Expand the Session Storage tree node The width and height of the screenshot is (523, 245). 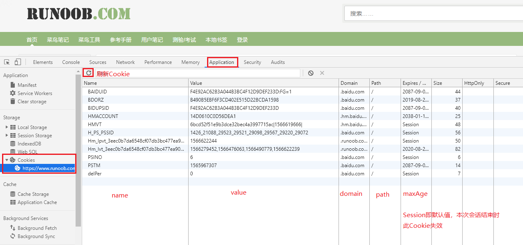click(7, 136)
